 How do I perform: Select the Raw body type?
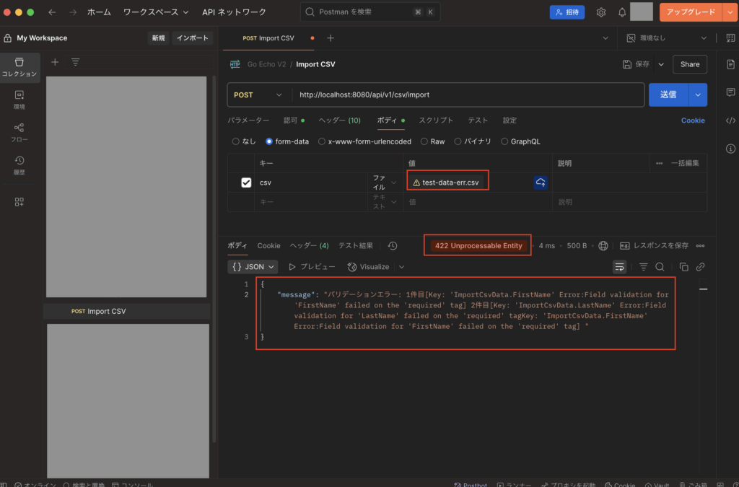click(433, 141)
